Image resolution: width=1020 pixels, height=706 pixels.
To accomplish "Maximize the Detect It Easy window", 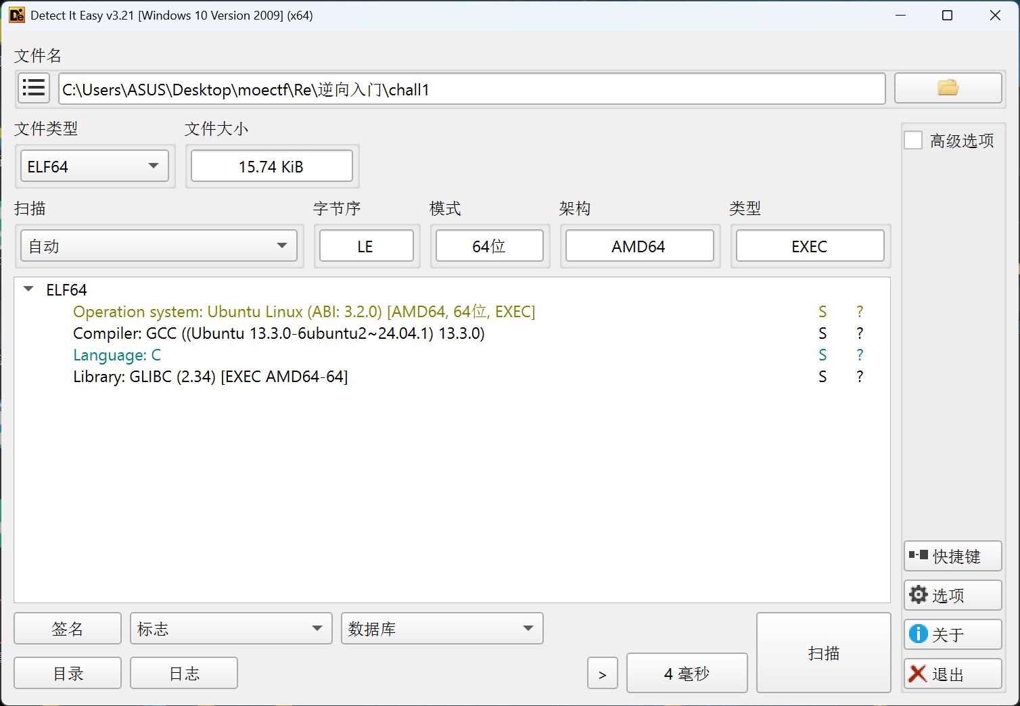I will [948, 15].
